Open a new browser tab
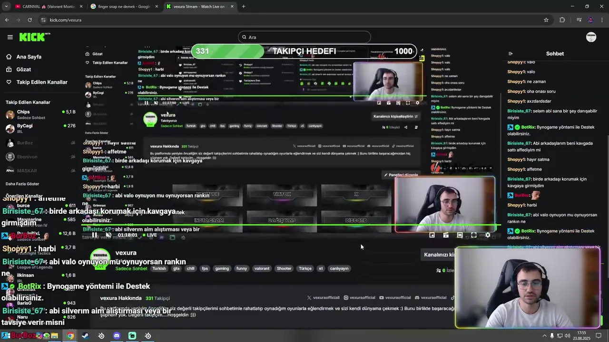The image size is (609, 342). point(244,7)
